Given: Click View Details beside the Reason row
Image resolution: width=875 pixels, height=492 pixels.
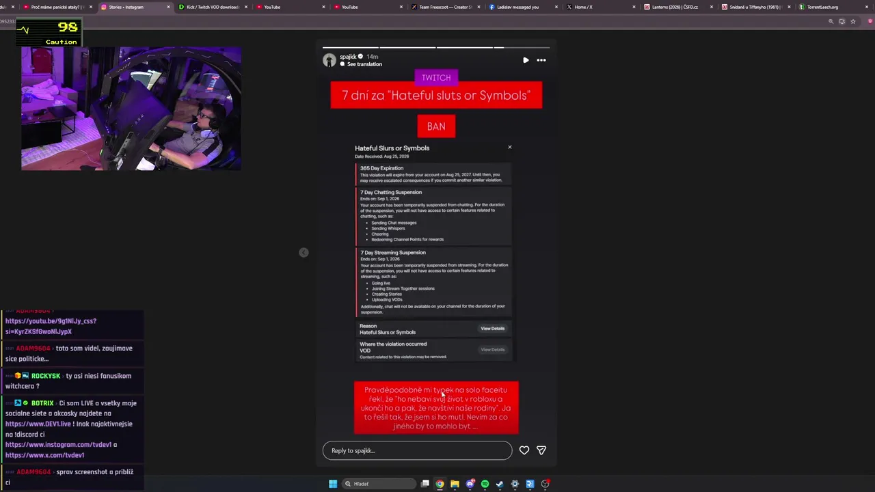Looking at the screenshot, I should (492, 329).
